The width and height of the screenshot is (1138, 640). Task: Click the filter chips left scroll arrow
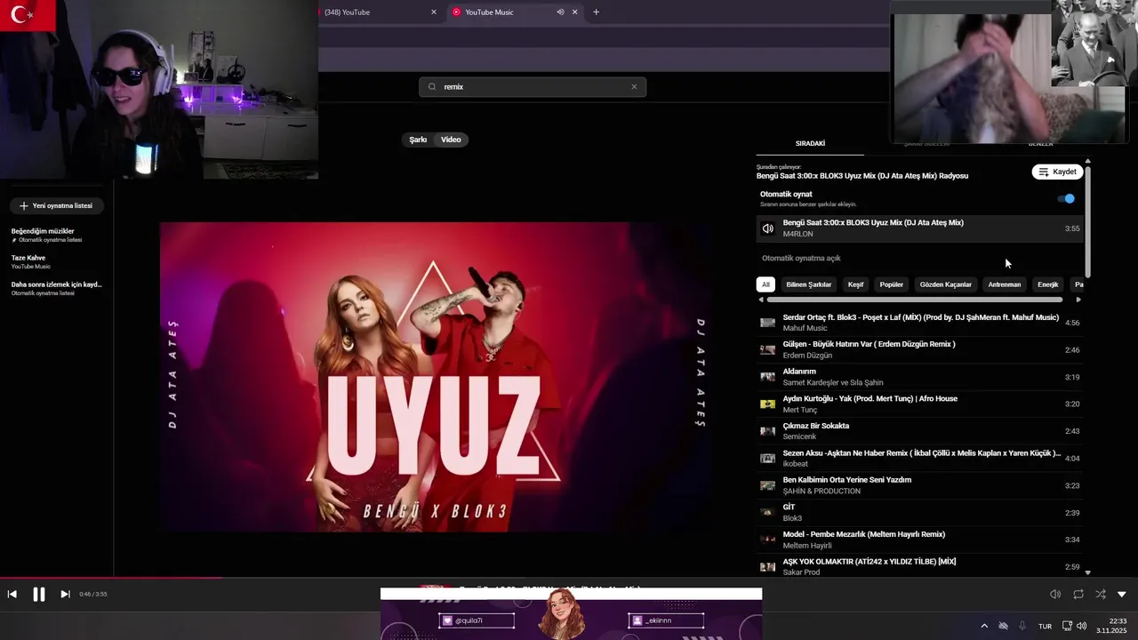pos(760,300)
